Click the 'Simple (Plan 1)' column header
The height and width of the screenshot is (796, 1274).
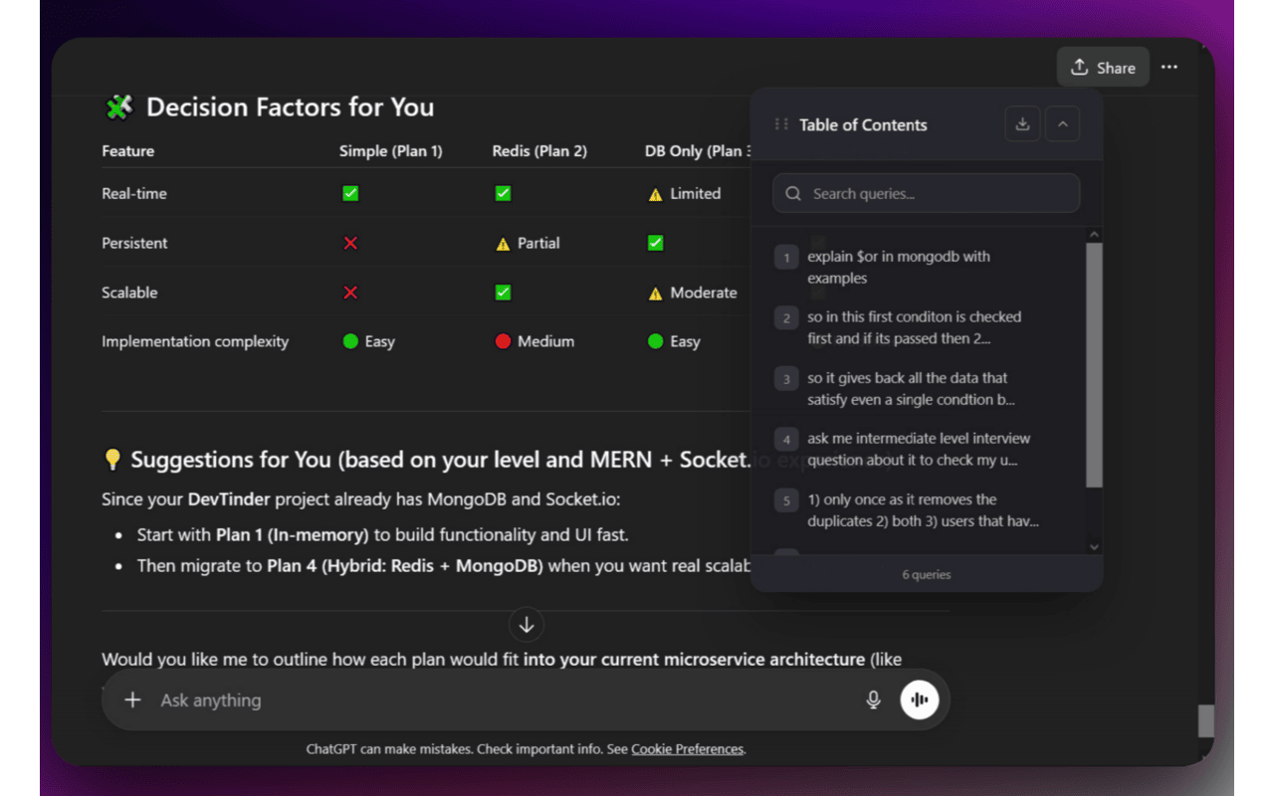pyautogui.click(x=391, y=151)
